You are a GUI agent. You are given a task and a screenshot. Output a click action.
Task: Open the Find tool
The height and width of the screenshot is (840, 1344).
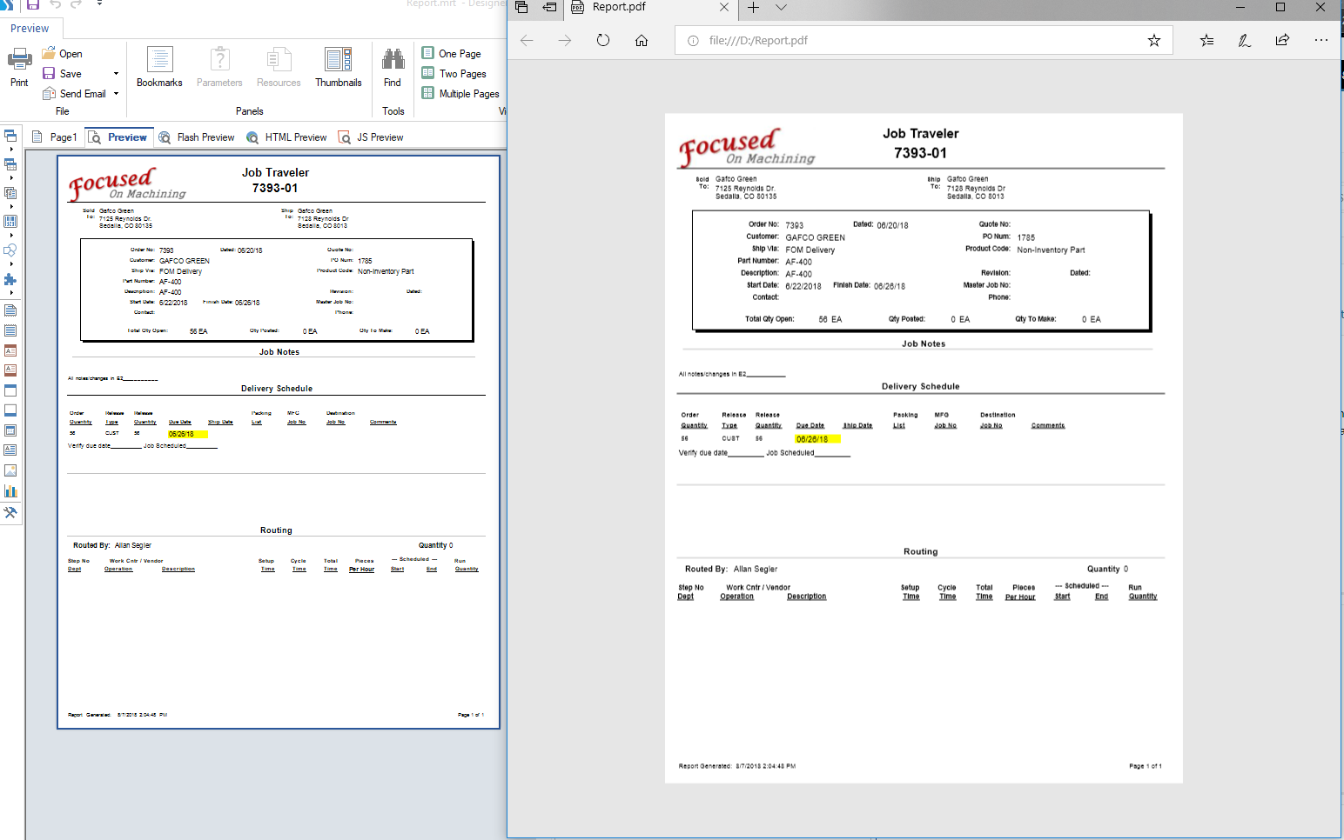click(x=393, y=68)
